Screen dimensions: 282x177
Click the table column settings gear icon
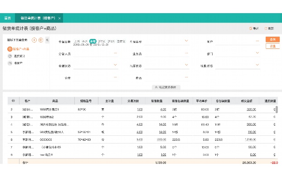pyautogui.click(x=13, y=100)
